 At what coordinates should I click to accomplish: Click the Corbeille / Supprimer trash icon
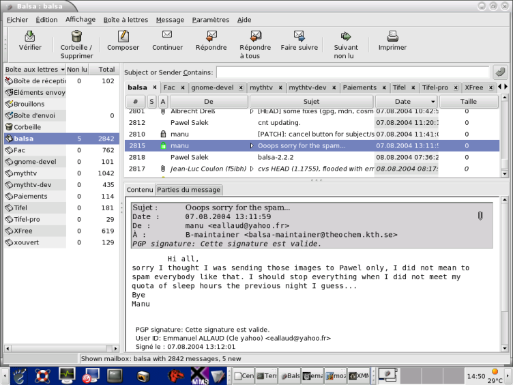[x=76, y=36]
